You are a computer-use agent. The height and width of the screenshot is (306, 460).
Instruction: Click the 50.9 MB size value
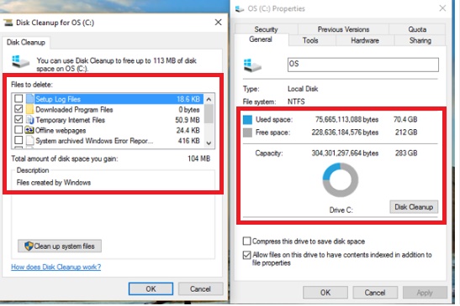click(188, 120)
